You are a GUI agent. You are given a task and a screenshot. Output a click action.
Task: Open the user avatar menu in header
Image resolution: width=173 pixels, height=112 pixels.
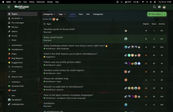tap(164, 7)
